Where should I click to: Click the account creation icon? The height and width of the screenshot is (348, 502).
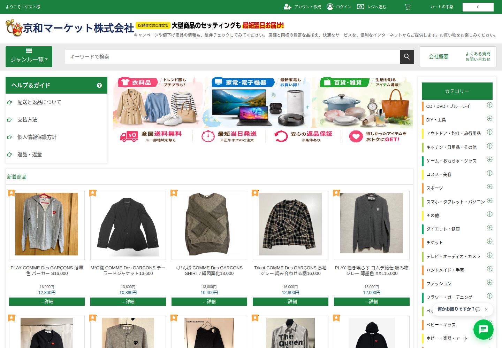(x=288, y=7)
